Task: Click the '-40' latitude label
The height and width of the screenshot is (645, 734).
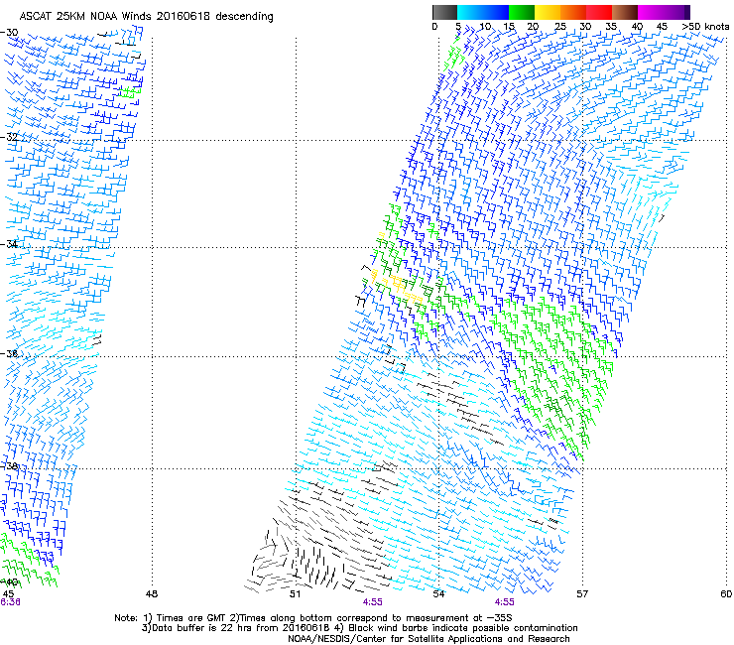Action: pos(9,581)
